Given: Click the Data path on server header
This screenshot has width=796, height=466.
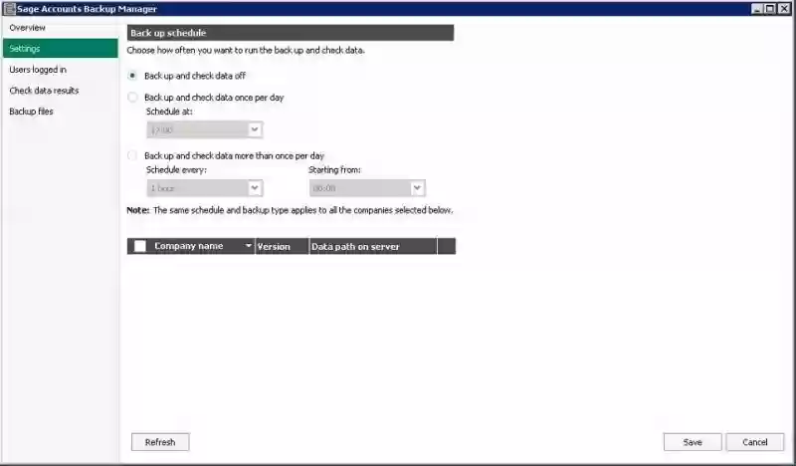Looking at the screenshot, I should [x=373, y=247].
